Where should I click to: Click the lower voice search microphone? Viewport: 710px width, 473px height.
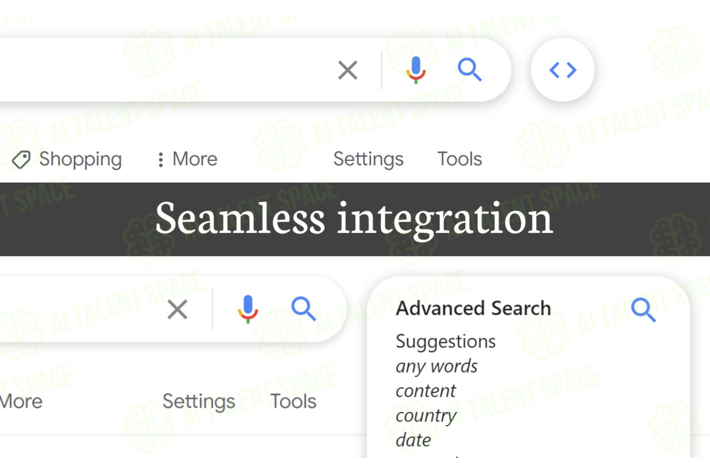coord(248,309)
